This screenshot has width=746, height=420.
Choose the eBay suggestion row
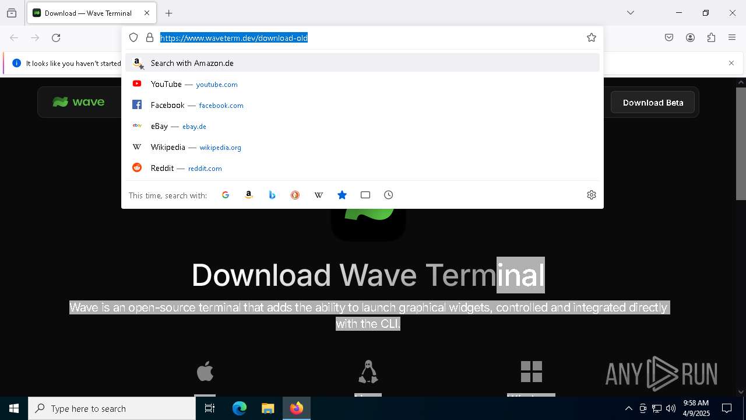[363, 126]
